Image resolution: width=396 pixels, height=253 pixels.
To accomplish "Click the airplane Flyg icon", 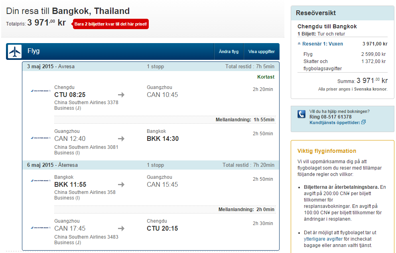I will tap(15, 51).
